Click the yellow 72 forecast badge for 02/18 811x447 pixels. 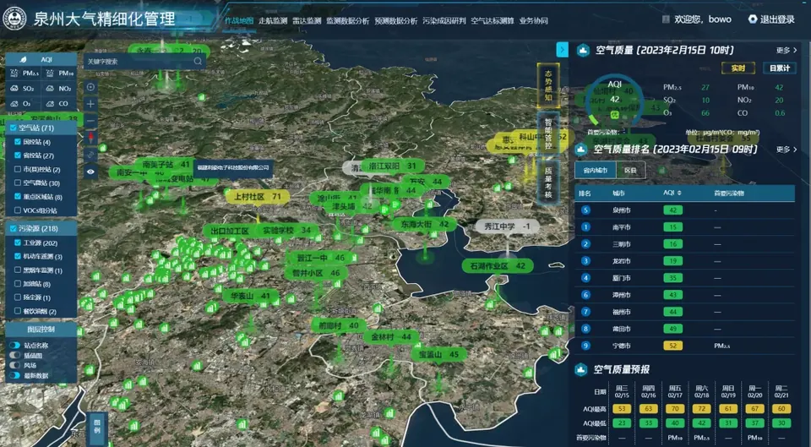[699, 409]
